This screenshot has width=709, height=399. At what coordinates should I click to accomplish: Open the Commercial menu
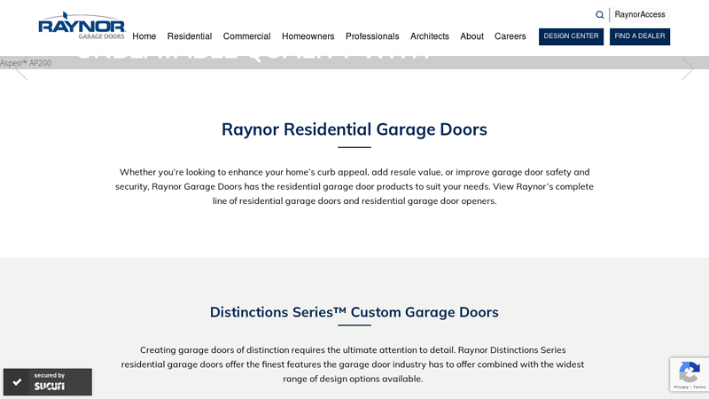click(247, 36)
